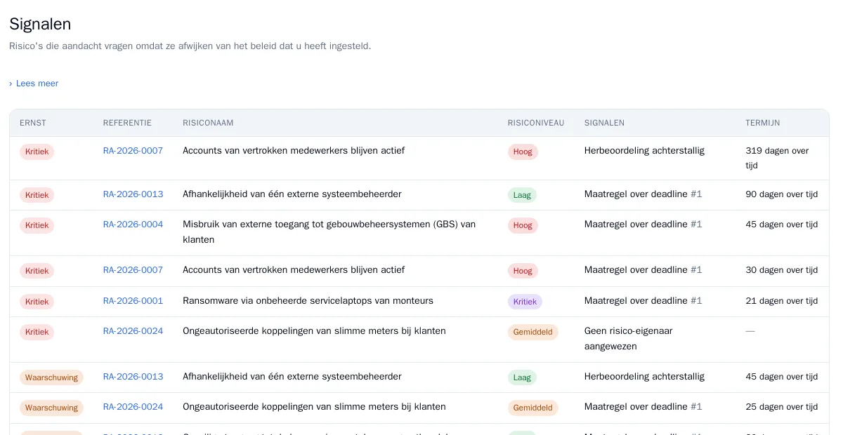Sort by the Risiconiveau column header
Viewport: 843px width, 435px height.
[x=536, y=123]
